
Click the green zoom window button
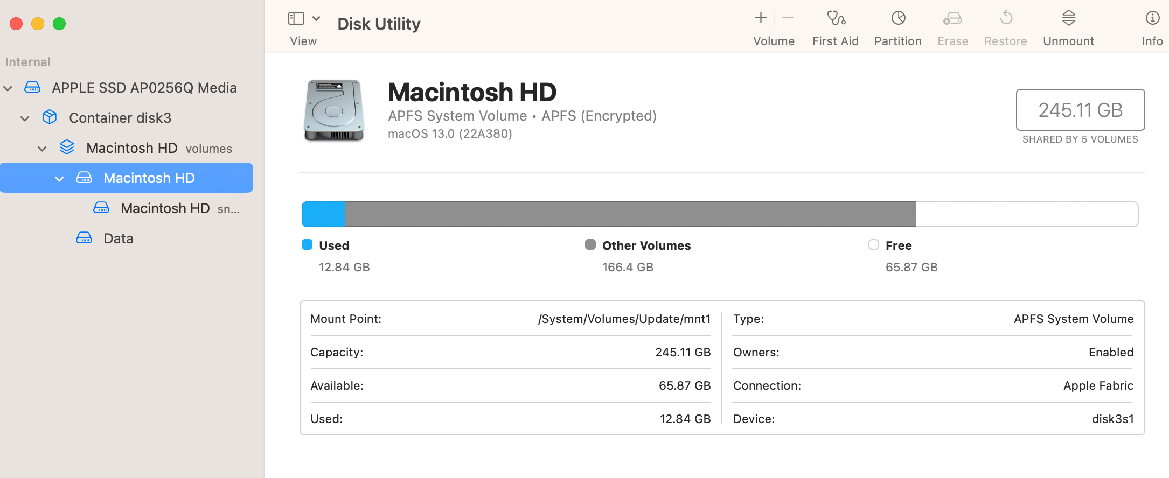point(59,24)
